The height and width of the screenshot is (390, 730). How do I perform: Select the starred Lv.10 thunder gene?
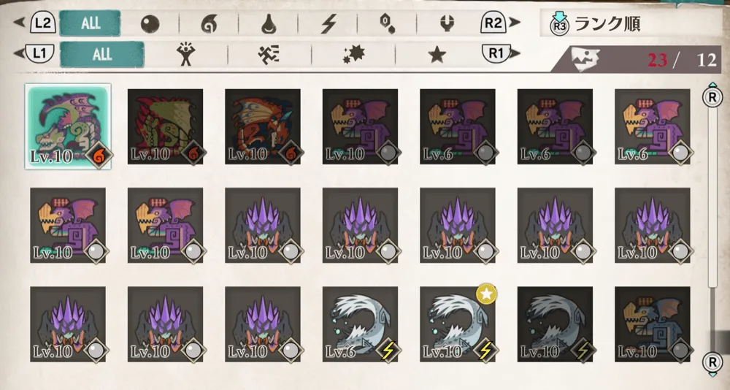pos(458,324)
